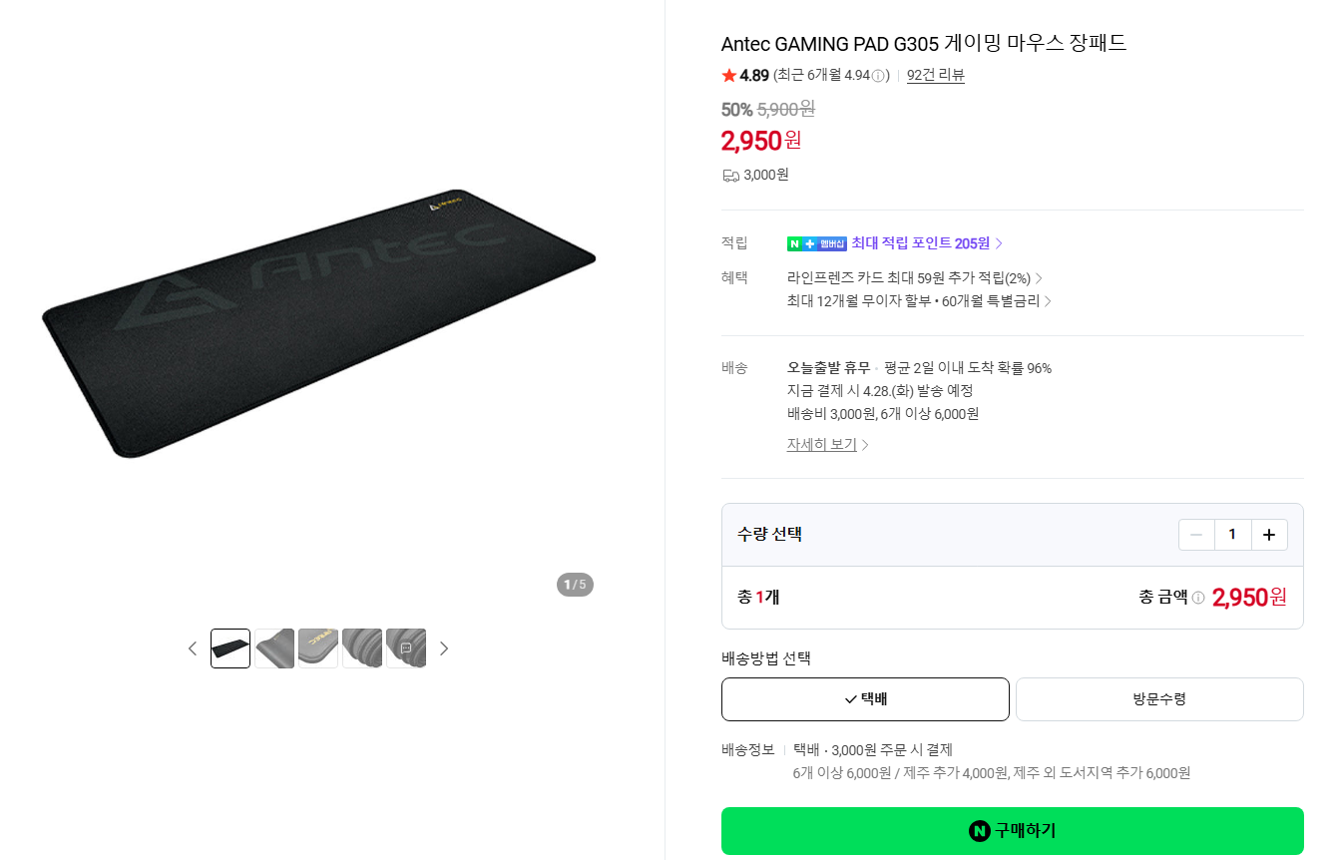Image resolution: width=1340 pixels, height=860 pixels.
Task: Increase quantity with the + stepper
Action: [x=1268, y=534]
